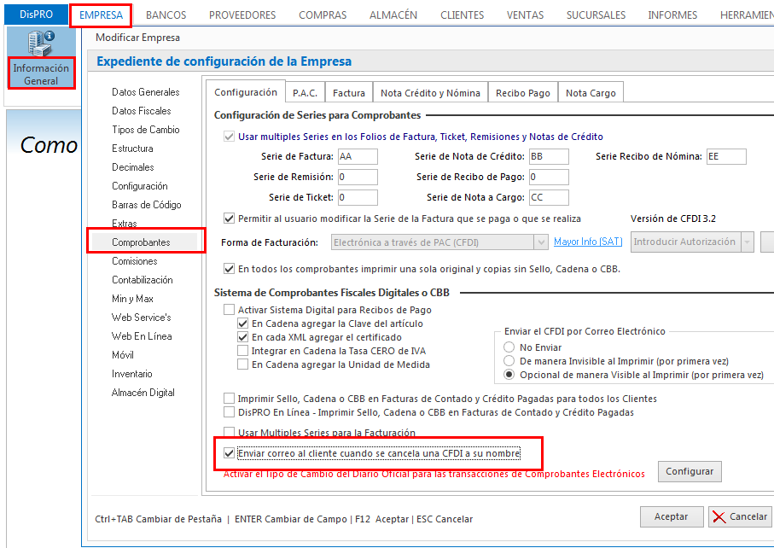This screenshot has width=774, height=548.
Task: Open the DisPRO application menu
Action: (x=35, y=15)
